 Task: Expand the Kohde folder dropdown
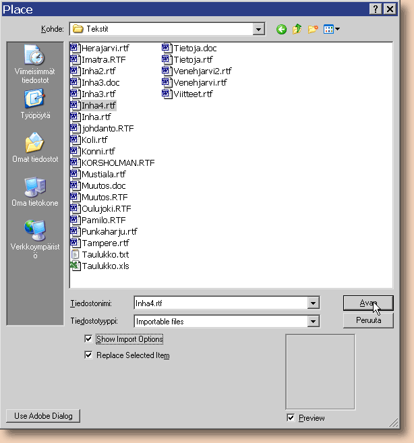point(258,29)
